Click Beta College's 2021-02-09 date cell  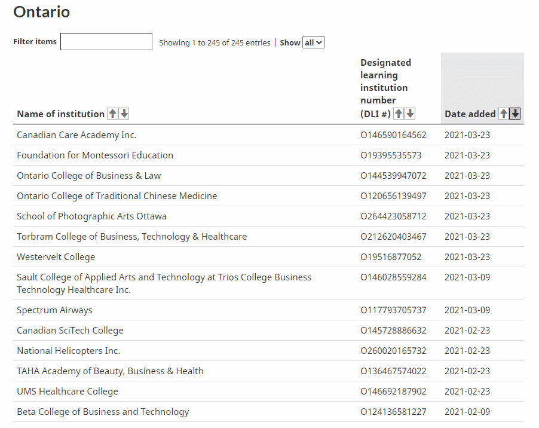tap(467, 412)
